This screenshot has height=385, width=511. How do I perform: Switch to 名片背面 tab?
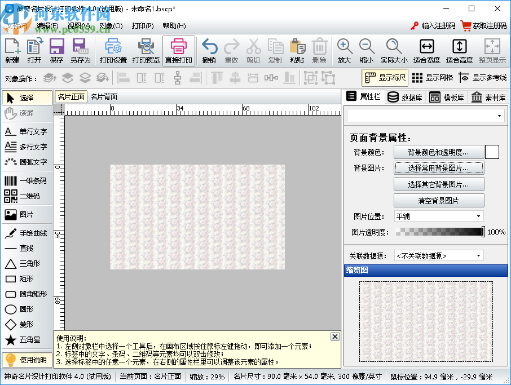click(104, 97)
